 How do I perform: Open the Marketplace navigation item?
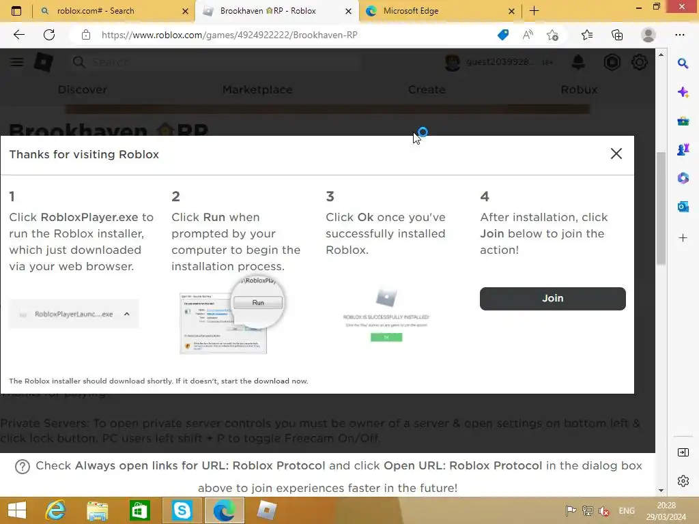257,89
